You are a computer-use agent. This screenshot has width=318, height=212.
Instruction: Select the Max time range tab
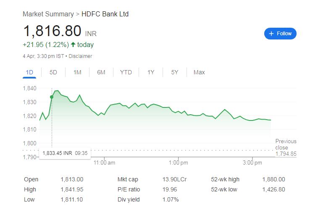pyautogui.click(x=199, y=72)
